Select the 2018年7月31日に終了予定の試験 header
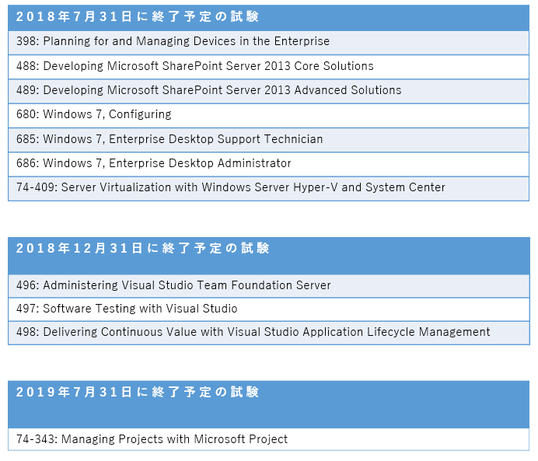This screenshot has height=461, width=538. tap(269, 18)
